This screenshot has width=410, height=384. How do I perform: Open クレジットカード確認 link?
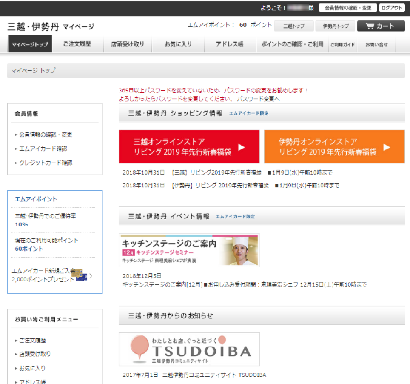pos(46,163)
